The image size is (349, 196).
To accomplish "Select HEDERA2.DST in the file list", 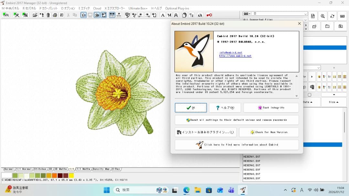I will [252, 165].
